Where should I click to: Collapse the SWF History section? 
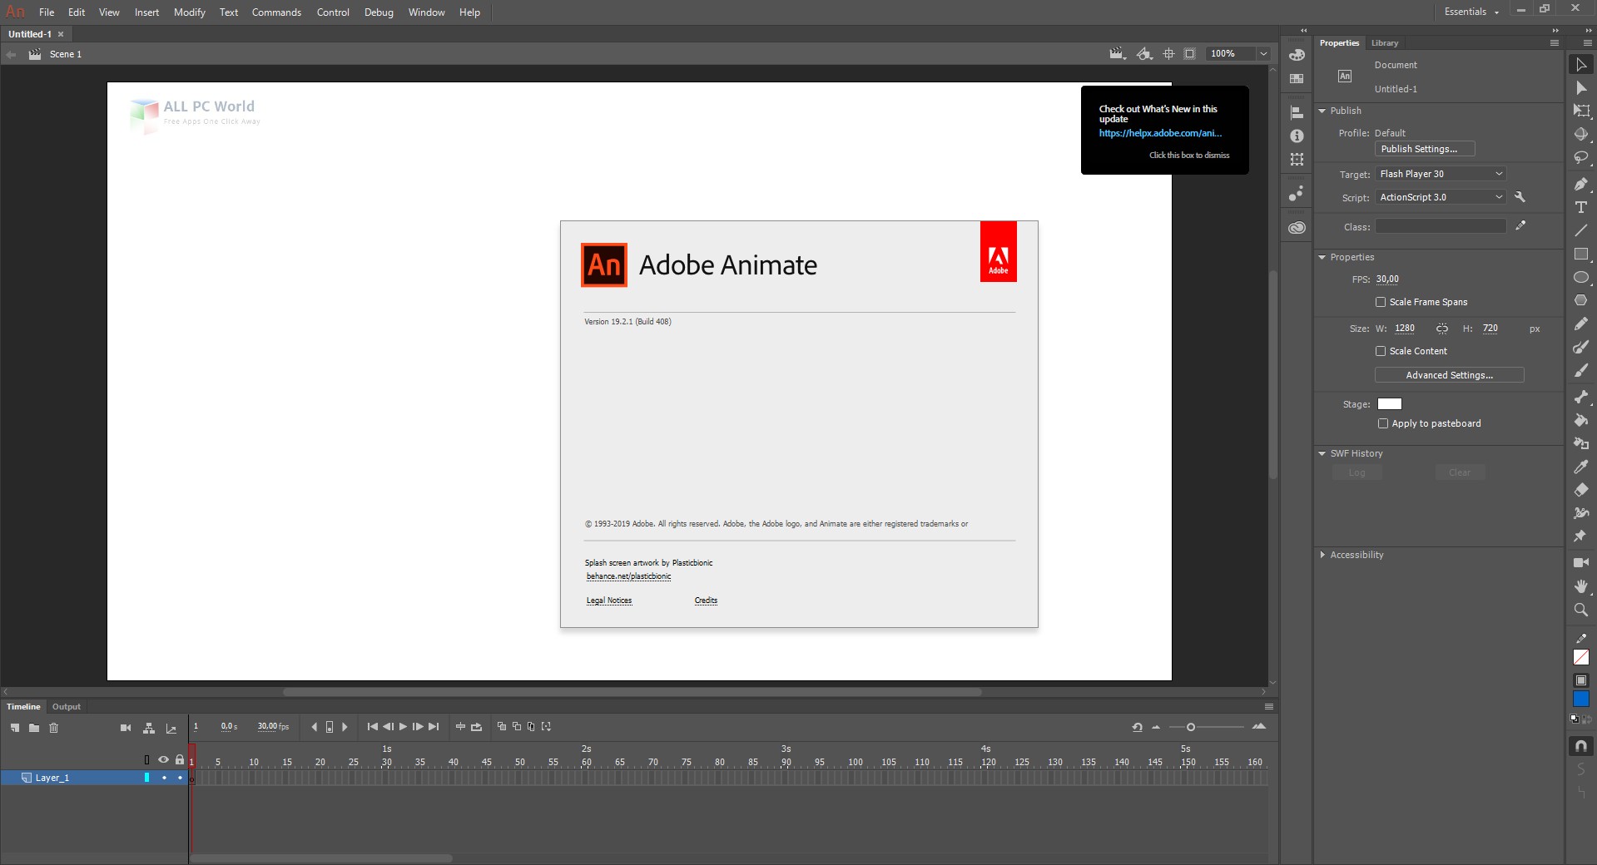point(1323,453)
